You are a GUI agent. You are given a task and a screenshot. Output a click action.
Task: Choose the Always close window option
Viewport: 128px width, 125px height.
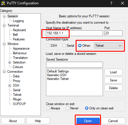[x=48, y=108]
